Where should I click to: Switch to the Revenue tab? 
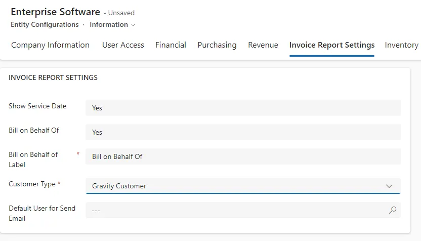tap(263, 45)
